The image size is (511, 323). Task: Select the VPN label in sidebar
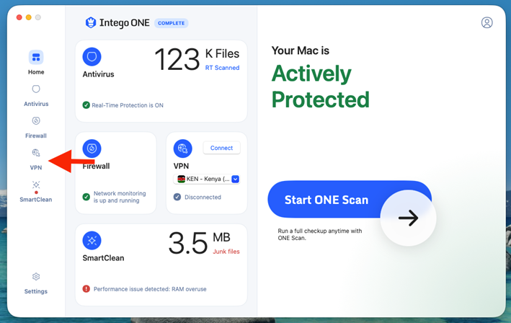pyautogui.click(x=36, y=168)
